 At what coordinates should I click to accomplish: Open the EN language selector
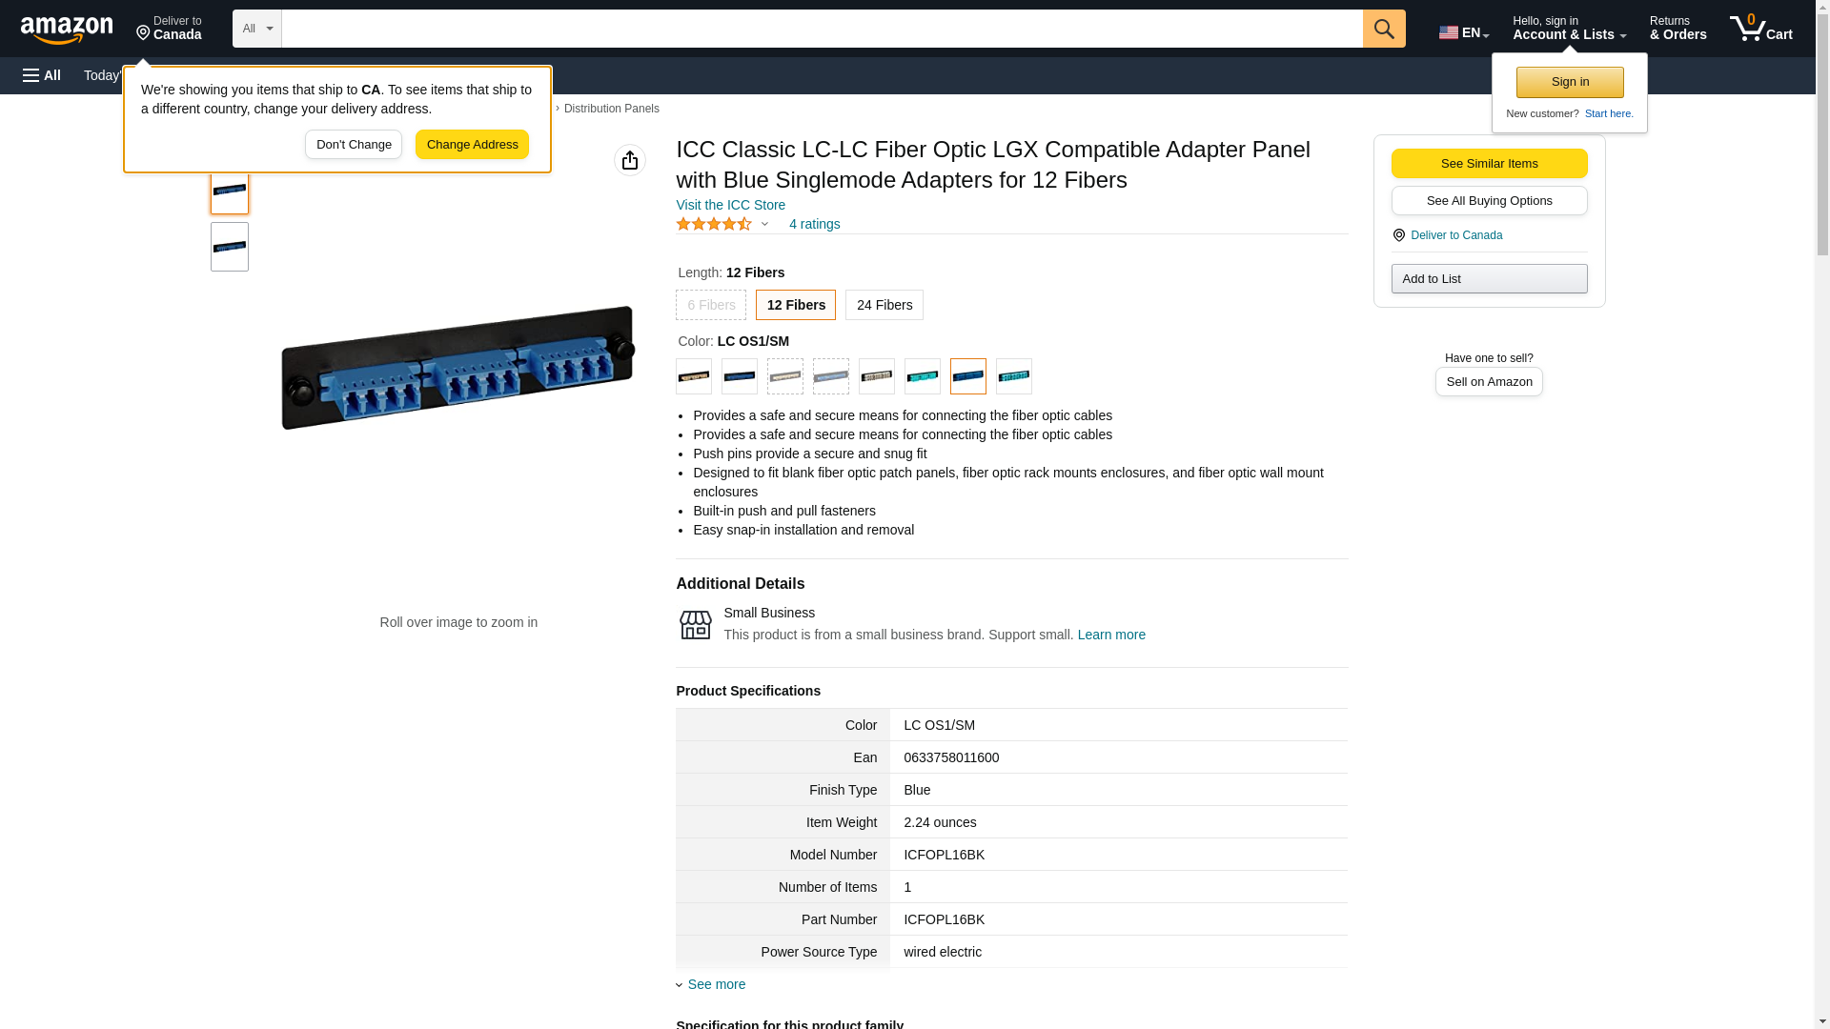[1463, 32]
